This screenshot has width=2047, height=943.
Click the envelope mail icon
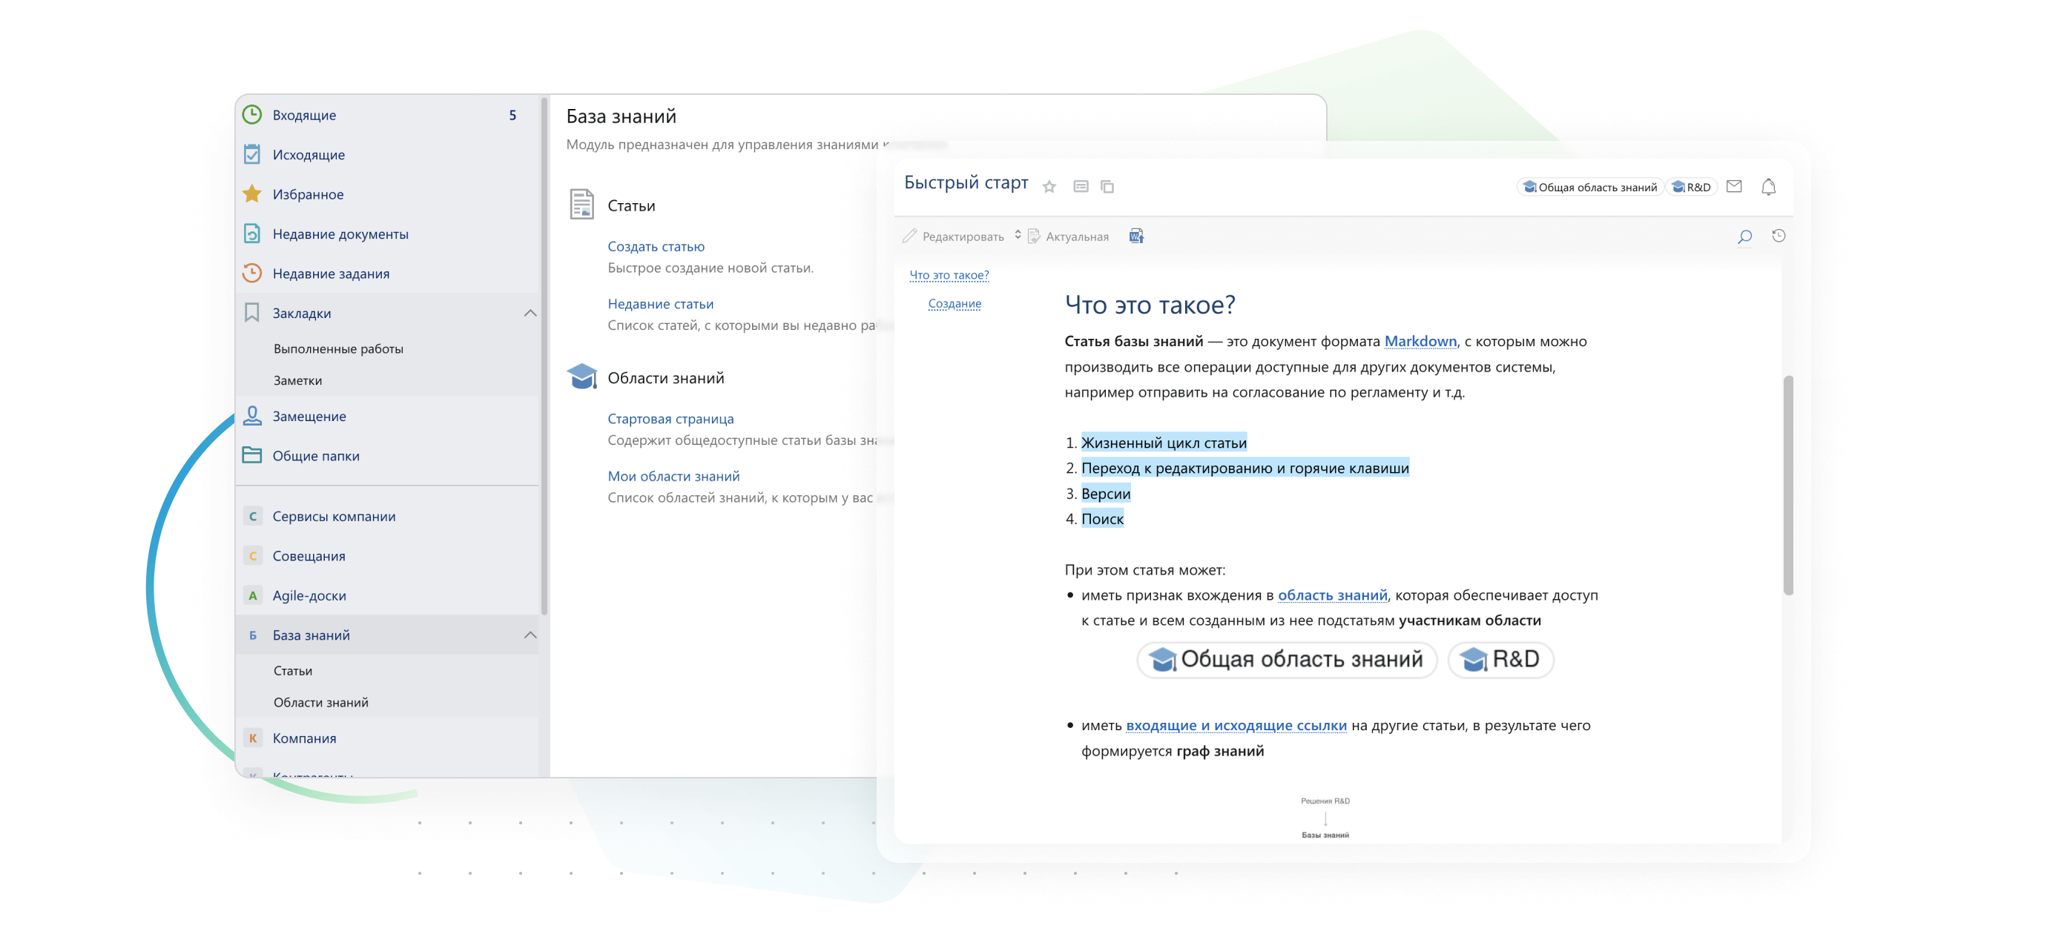point(1734,187)
